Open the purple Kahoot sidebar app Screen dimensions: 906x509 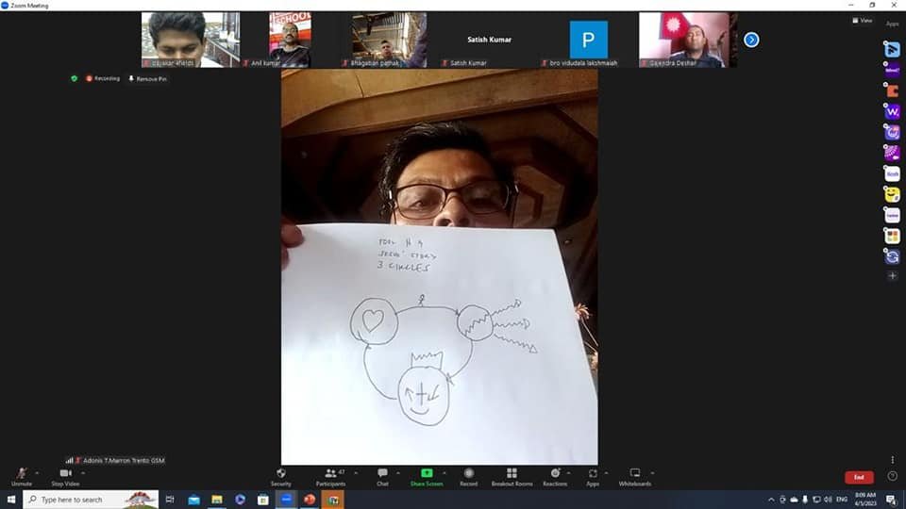[x=892, y=71]
